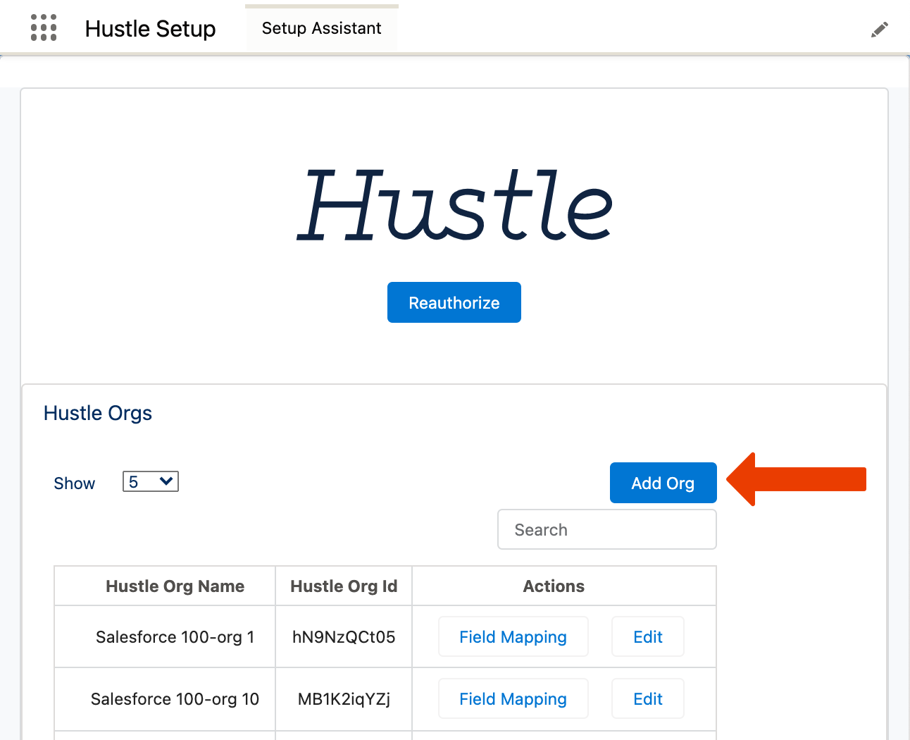
Task: Open Field Mapping for Salesforce 100-org 1
Action: pyautogui.click(x=513, y=636)
